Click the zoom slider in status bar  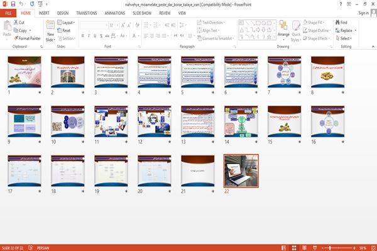point(338,248)
